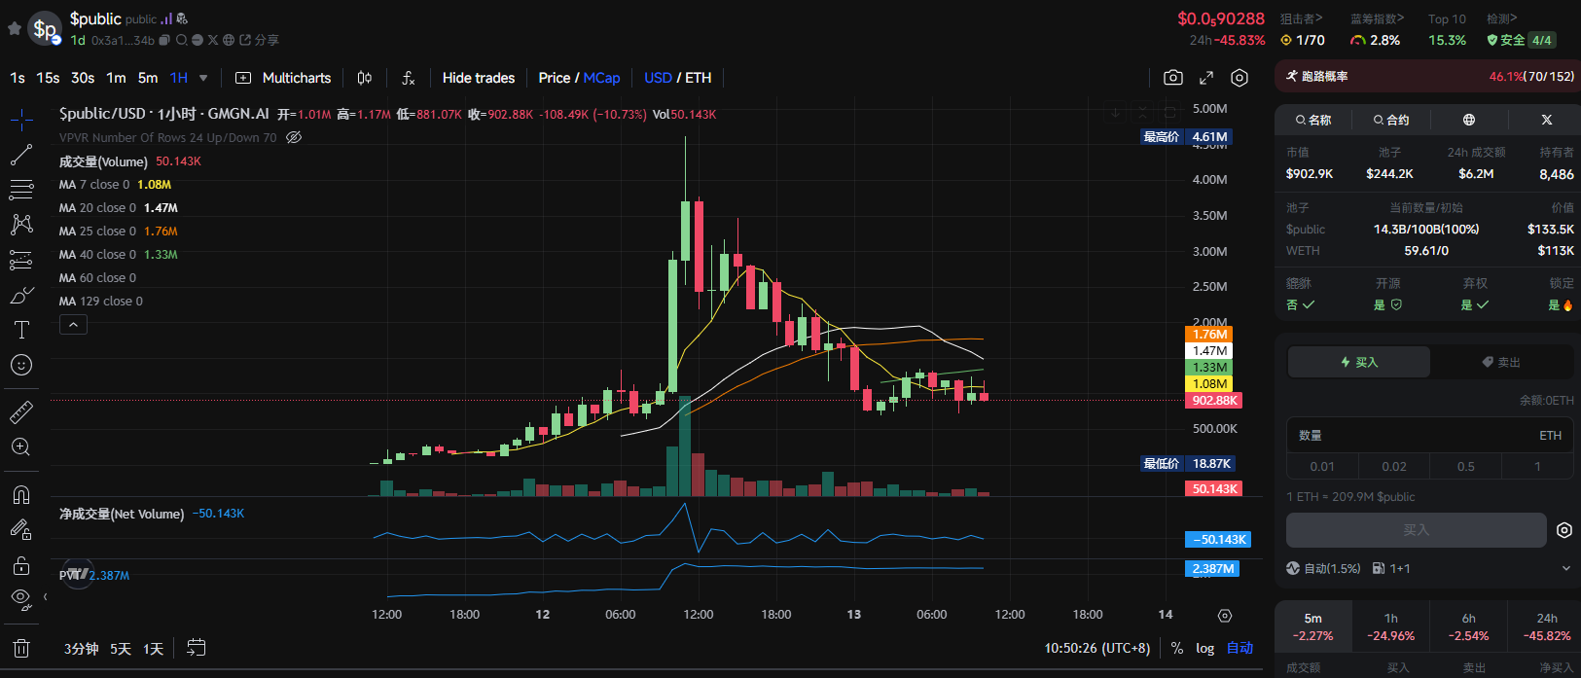
Task: Select the 15s timeframe
Action: 48,78
